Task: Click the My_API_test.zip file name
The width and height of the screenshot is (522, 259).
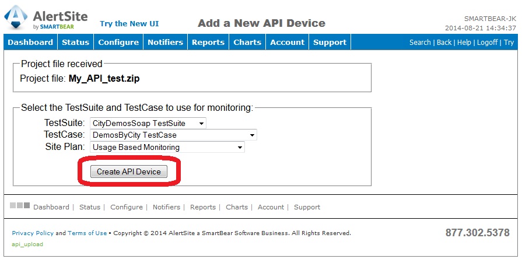Action: point(104,79)
